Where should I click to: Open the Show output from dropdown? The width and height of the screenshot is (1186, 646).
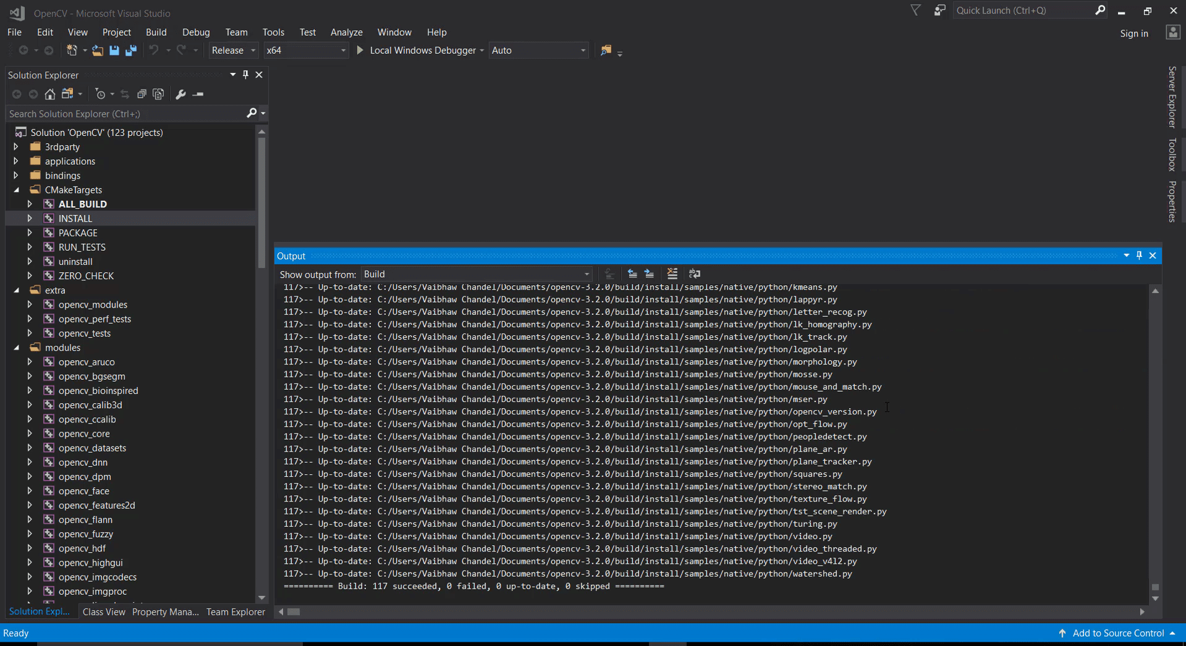pos(586,274)
